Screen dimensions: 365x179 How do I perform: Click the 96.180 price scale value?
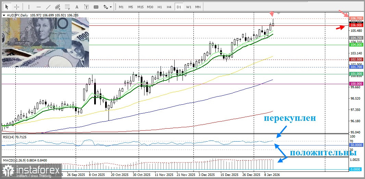pos(356,121)
